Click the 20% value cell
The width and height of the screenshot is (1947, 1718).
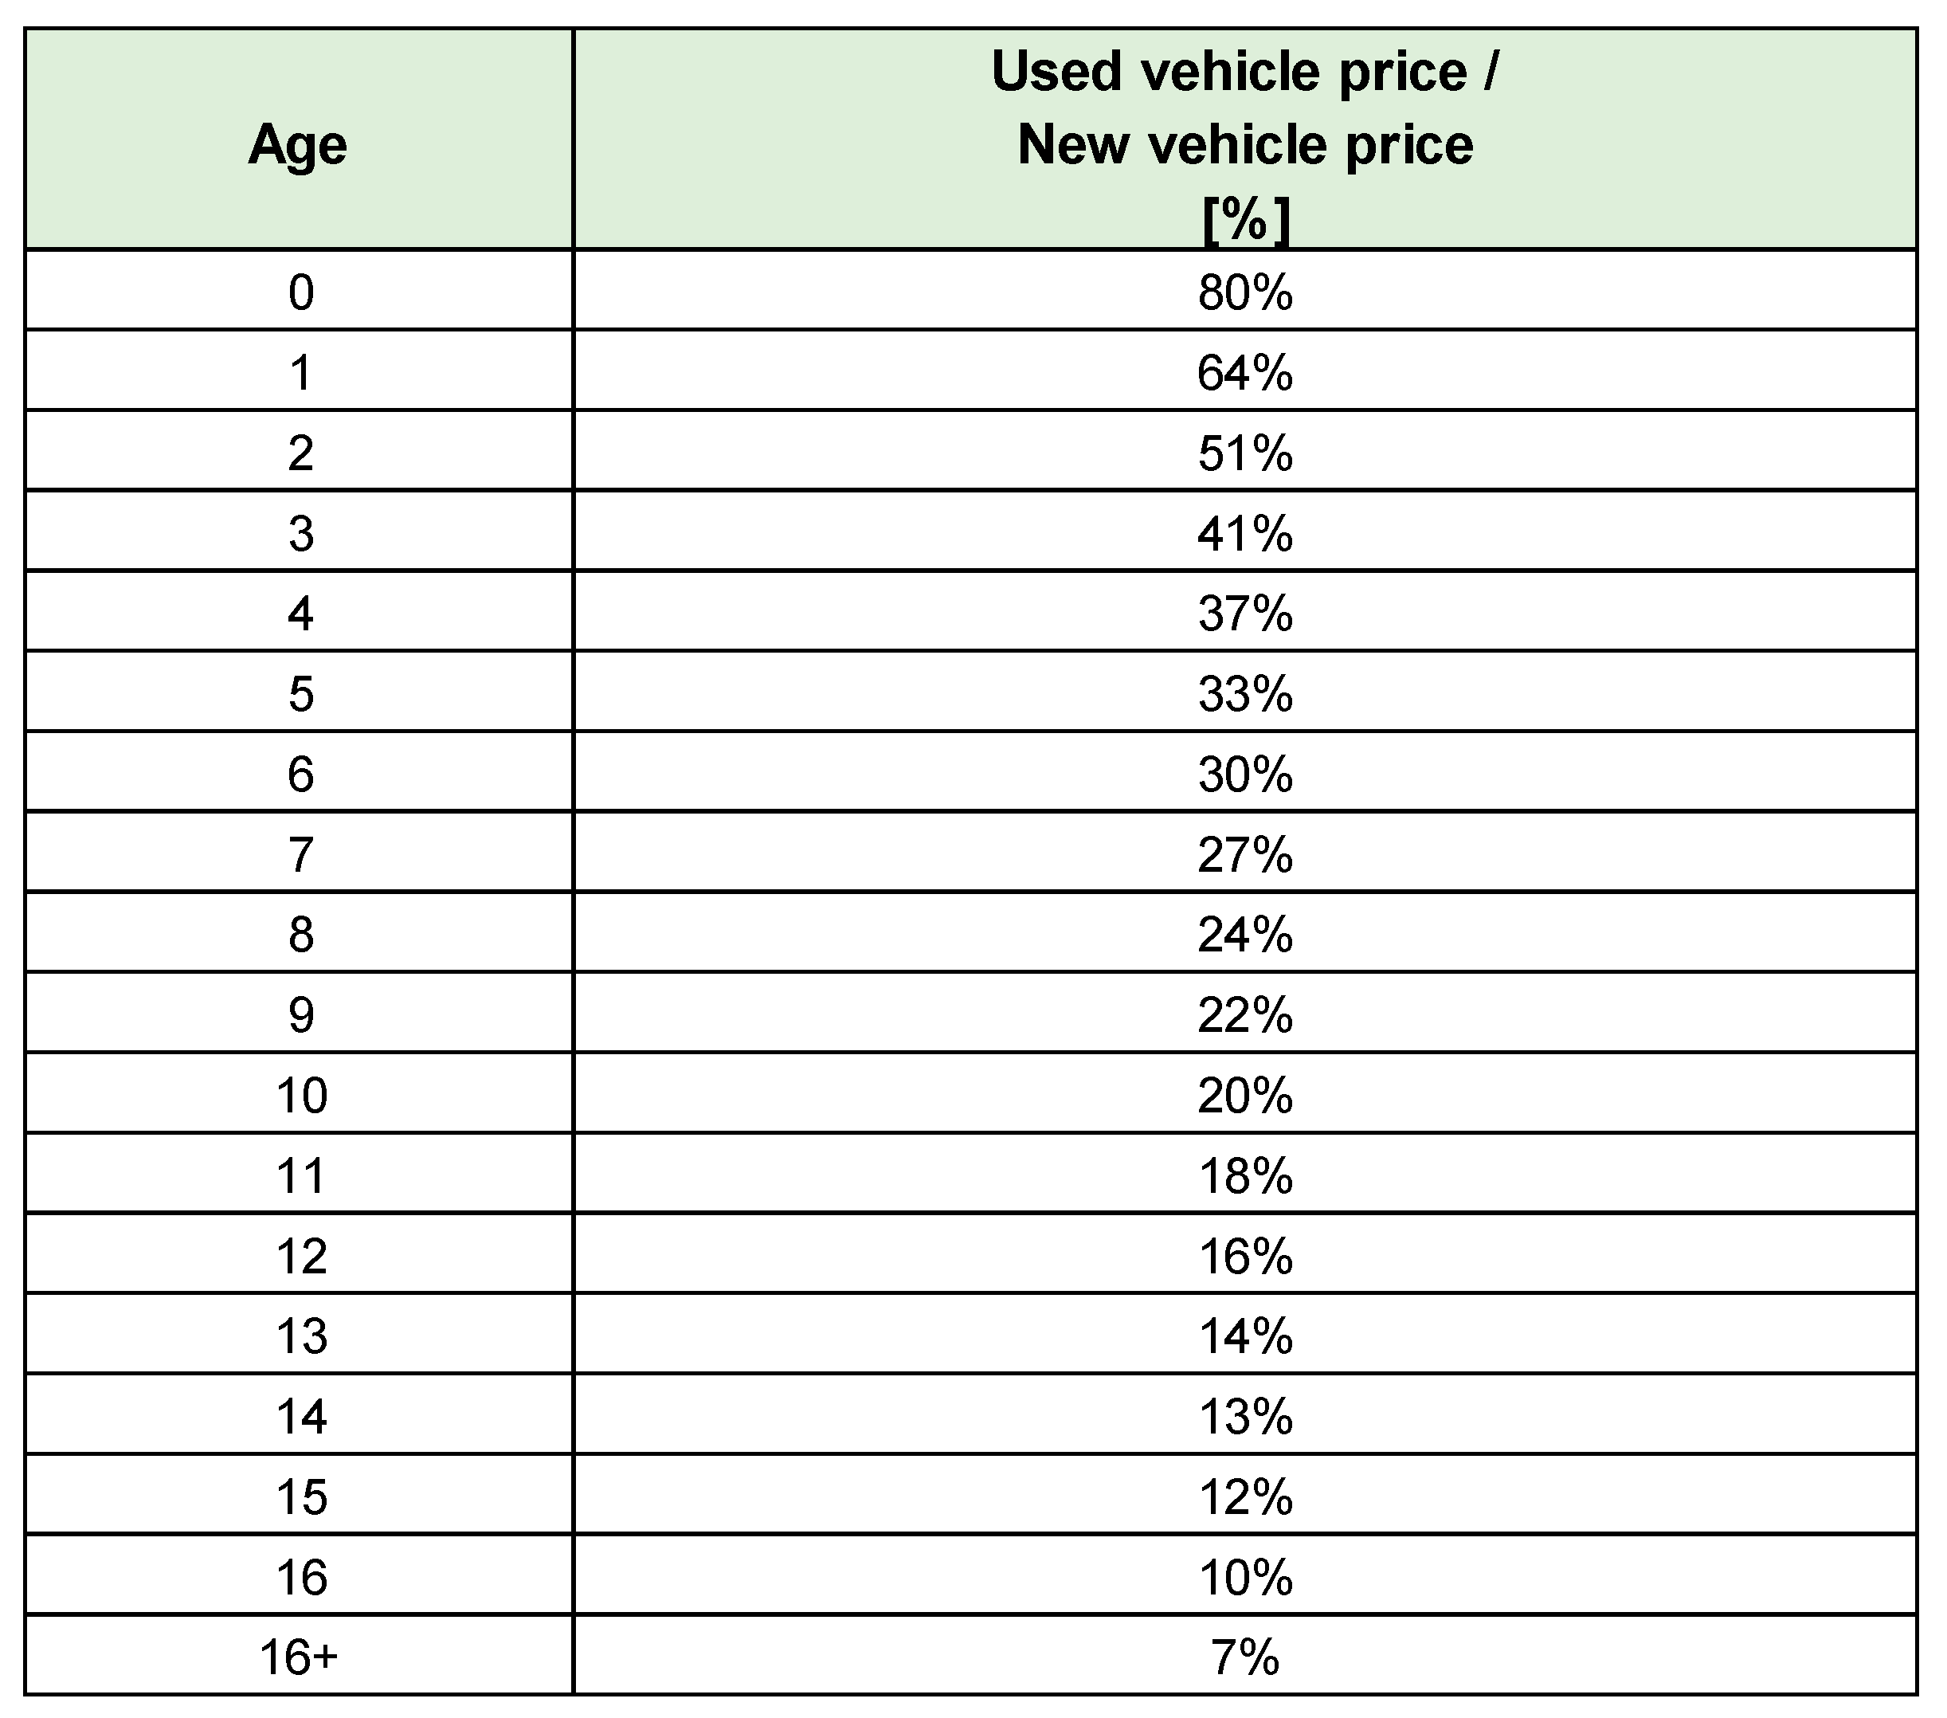1245,1096
